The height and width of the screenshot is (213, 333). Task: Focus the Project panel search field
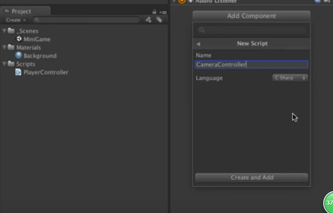[x=86, y=20]
